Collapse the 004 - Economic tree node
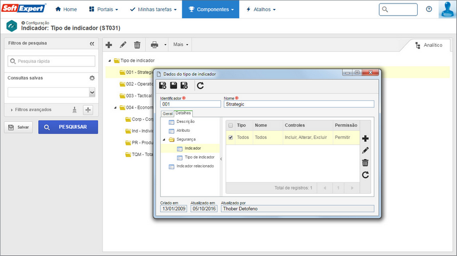 116,108
